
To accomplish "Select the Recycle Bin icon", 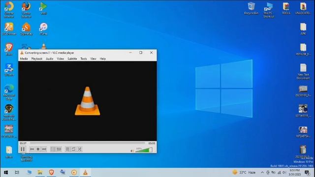I will click(x=251, y=8).
